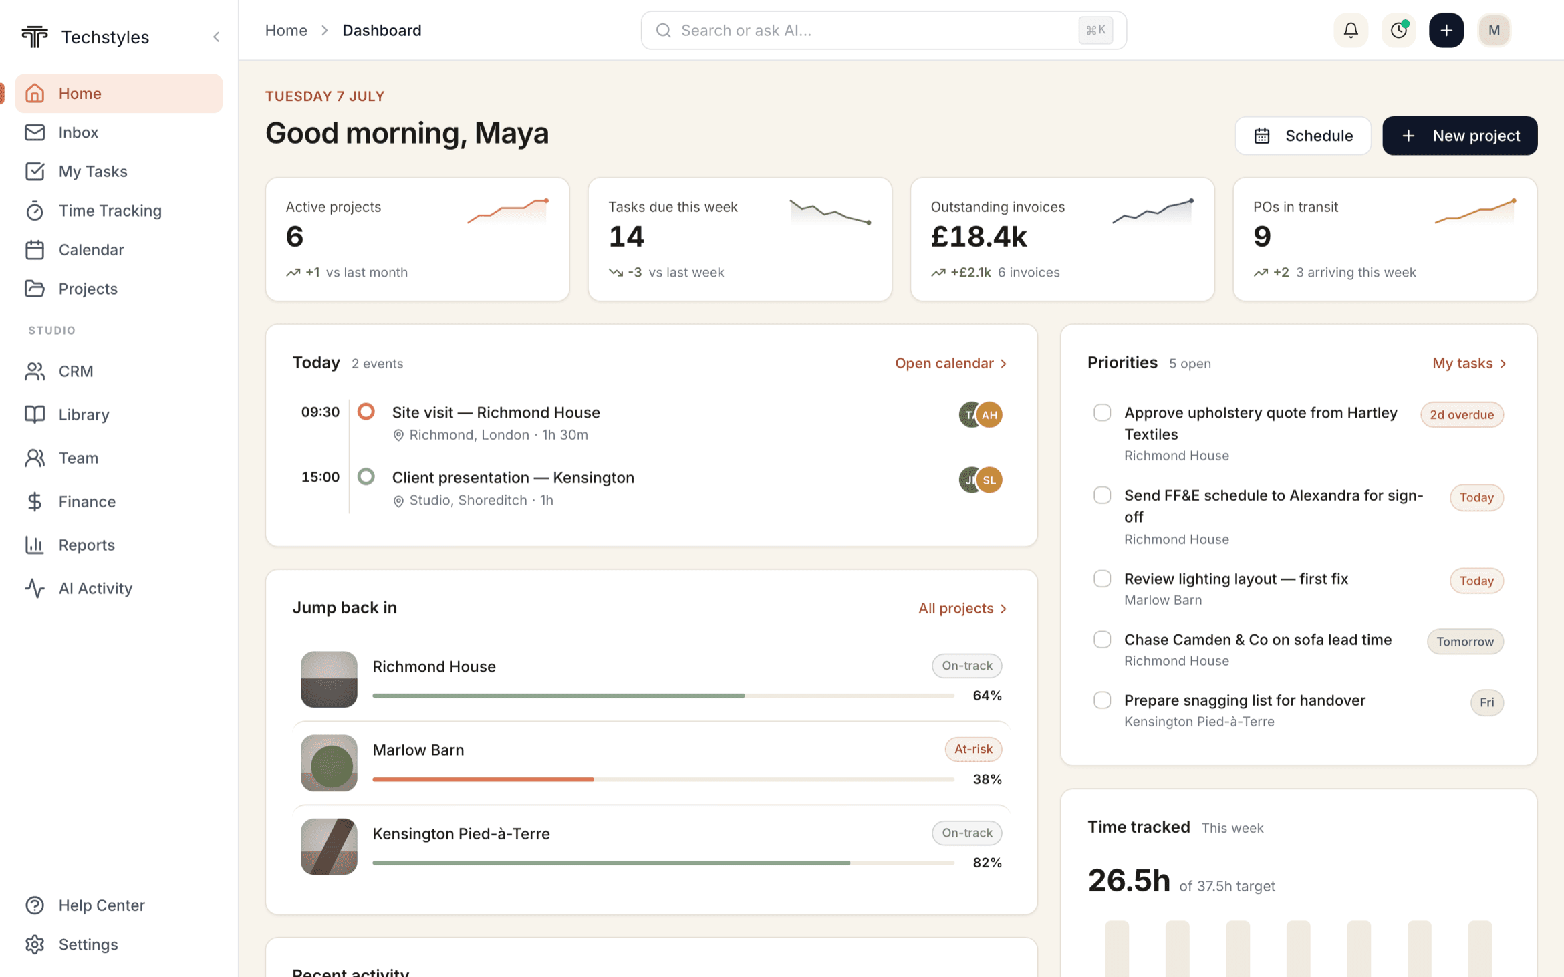Collapse the sidebar with the chevron
This screenshot has height=977, width=1564.
(216, 37)
